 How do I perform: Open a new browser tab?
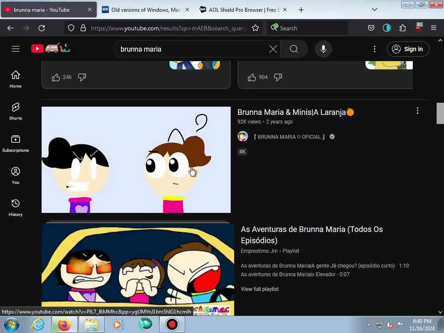pos(301,10)
